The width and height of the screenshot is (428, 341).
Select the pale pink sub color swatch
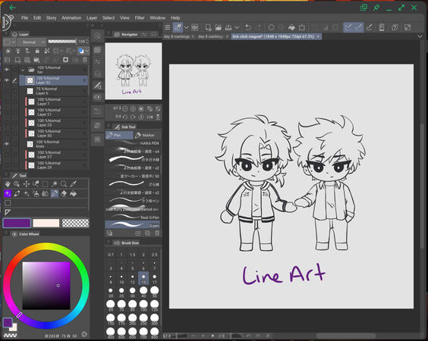coord(46,223)
